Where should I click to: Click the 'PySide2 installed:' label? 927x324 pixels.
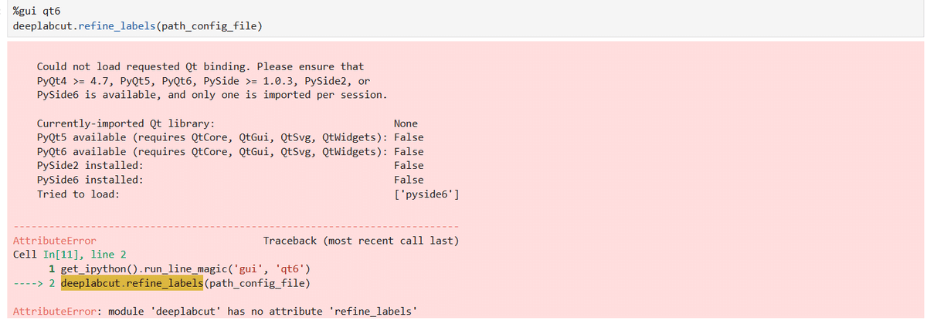[90, 166]
